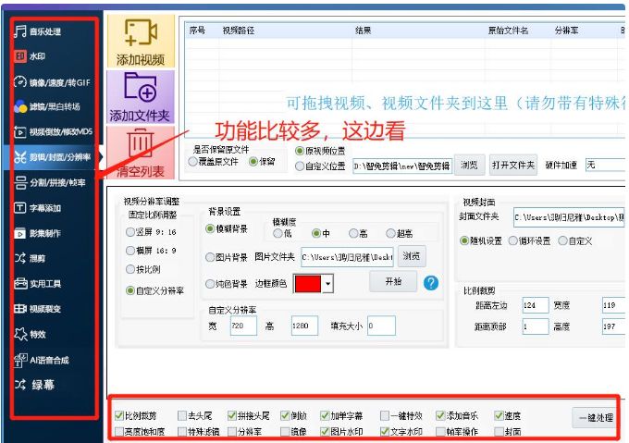Select 图片背景 radio option
This screenshot has width=629, height=443.
(x=211, y=256)
